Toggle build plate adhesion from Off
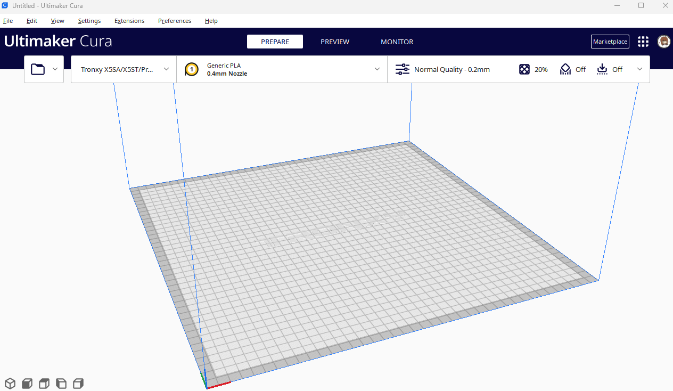 click(617, 69)
